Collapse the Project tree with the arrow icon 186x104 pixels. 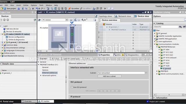pyautogui.click(x=35, y=12)
